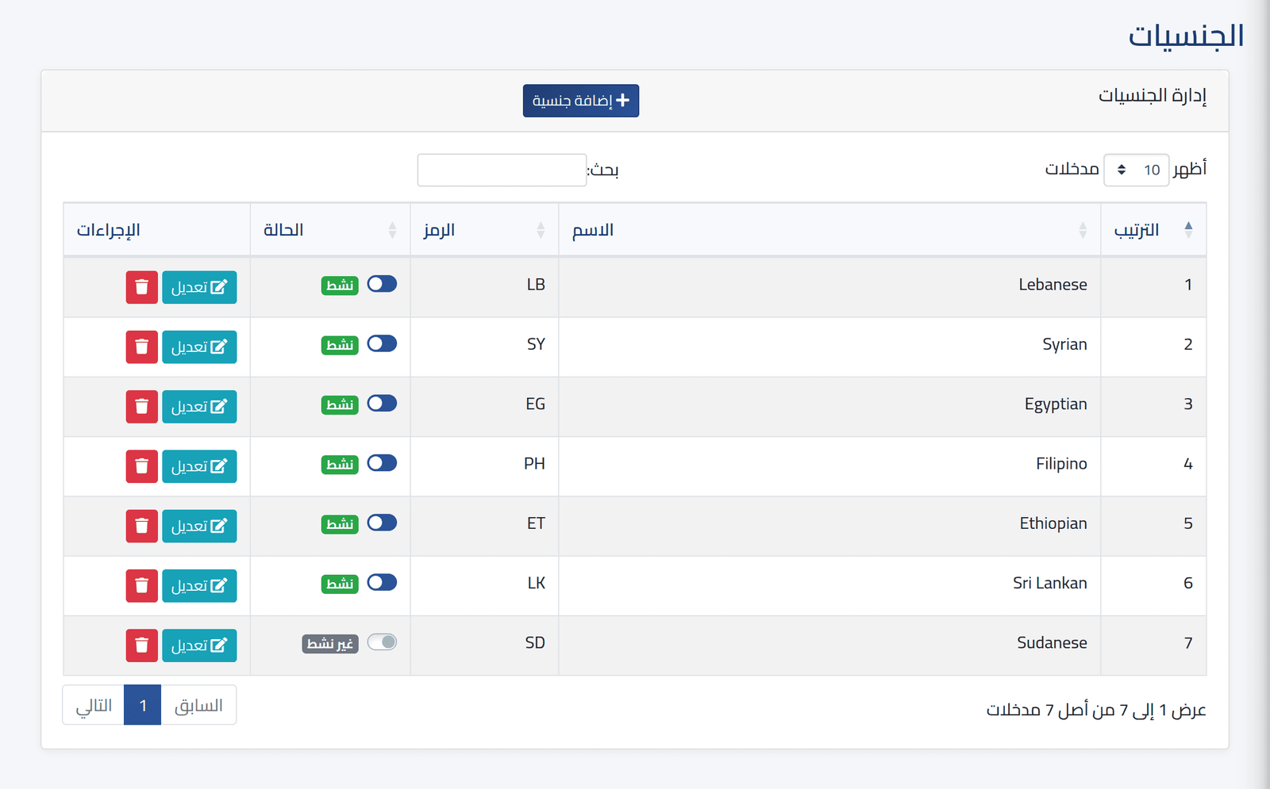Toggle the Ethiopian status switch
The image size is (1270, 789).
point(382,523)
